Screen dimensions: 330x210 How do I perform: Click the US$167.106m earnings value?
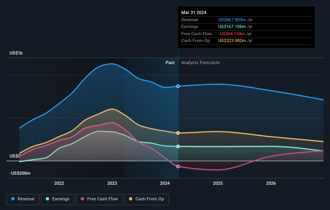pyautogui.click(x=232, y=26)
